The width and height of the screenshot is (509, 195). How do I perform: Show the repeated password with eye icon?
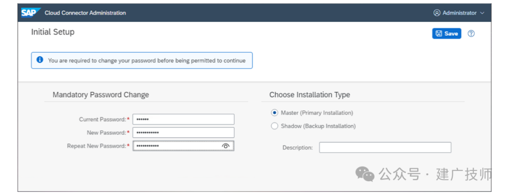click(x=226, y=146)
